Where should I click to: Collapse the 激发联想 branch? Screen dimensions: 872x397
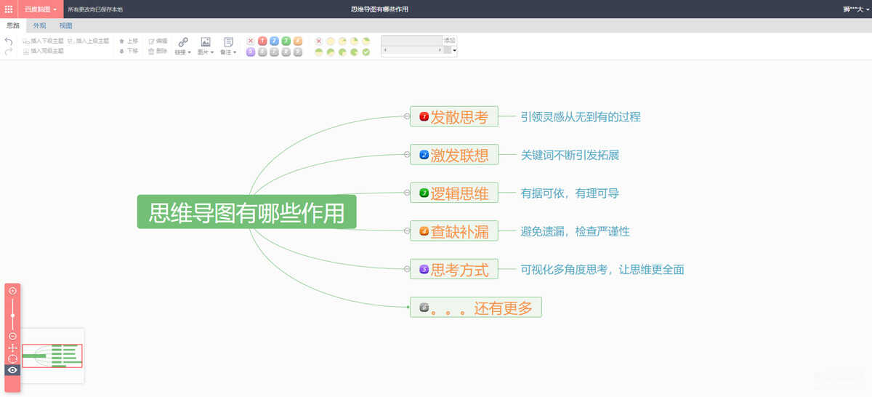407,154
